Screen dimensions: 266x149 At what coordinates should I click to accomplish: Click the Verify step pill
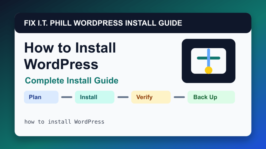[151, 97]
